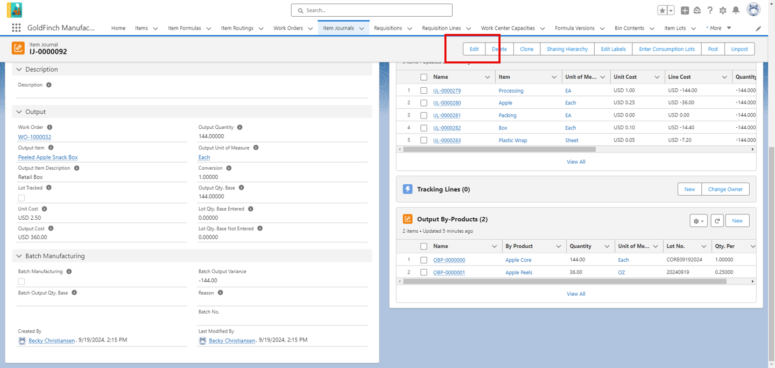The image size is (775, 368).
Task: Click the Output By-Products list icon
Action: click(408, 219)
